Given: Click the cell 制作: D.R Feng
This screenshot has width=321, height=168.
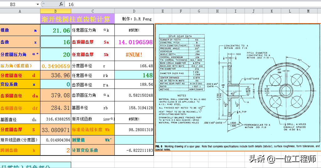Looking at the screenshot, I should pyautogui.click(x=134, y=19).
